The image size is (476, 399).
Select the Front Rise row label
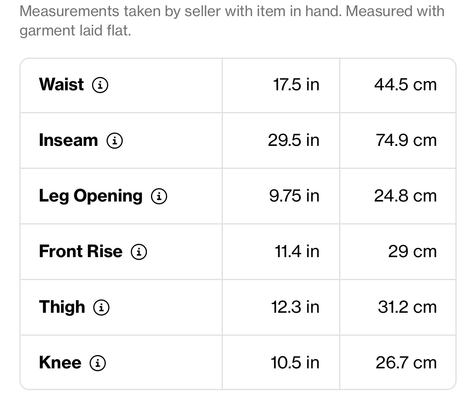tap(81, 251)
